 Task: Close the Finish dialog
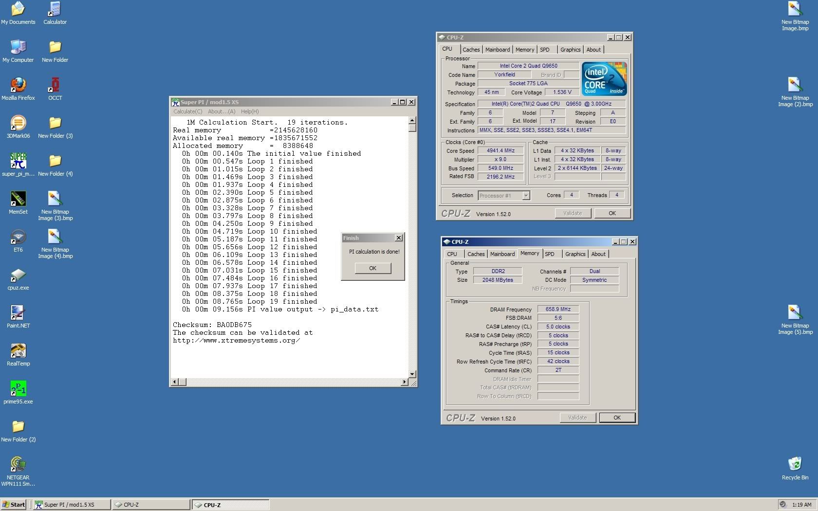pos(399,238)
